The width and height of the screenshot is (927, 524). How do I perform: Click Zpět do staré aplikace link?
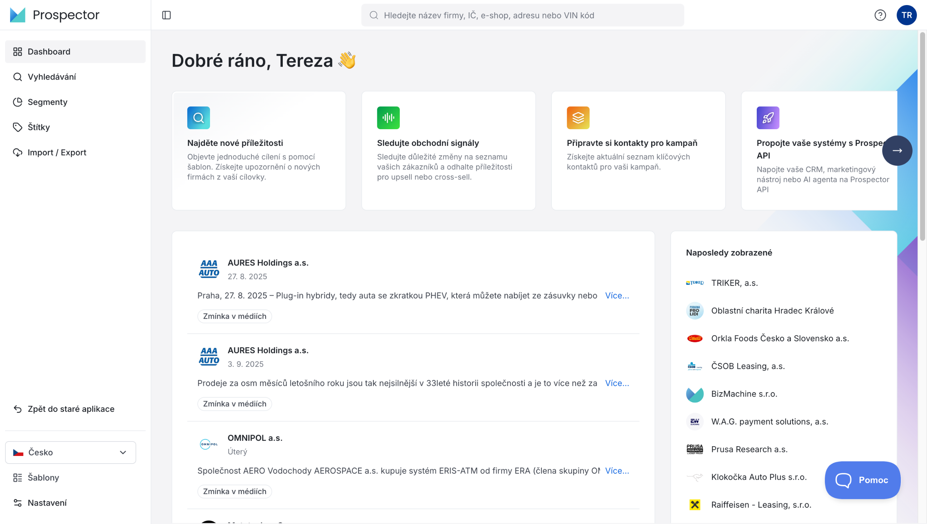click(71, 409)
